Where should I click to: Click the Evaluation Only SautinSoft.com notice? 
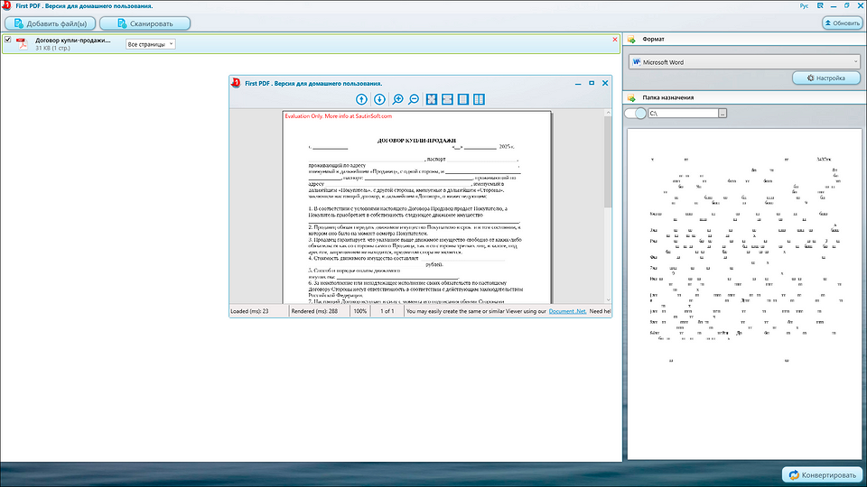[x=339, y=116]
